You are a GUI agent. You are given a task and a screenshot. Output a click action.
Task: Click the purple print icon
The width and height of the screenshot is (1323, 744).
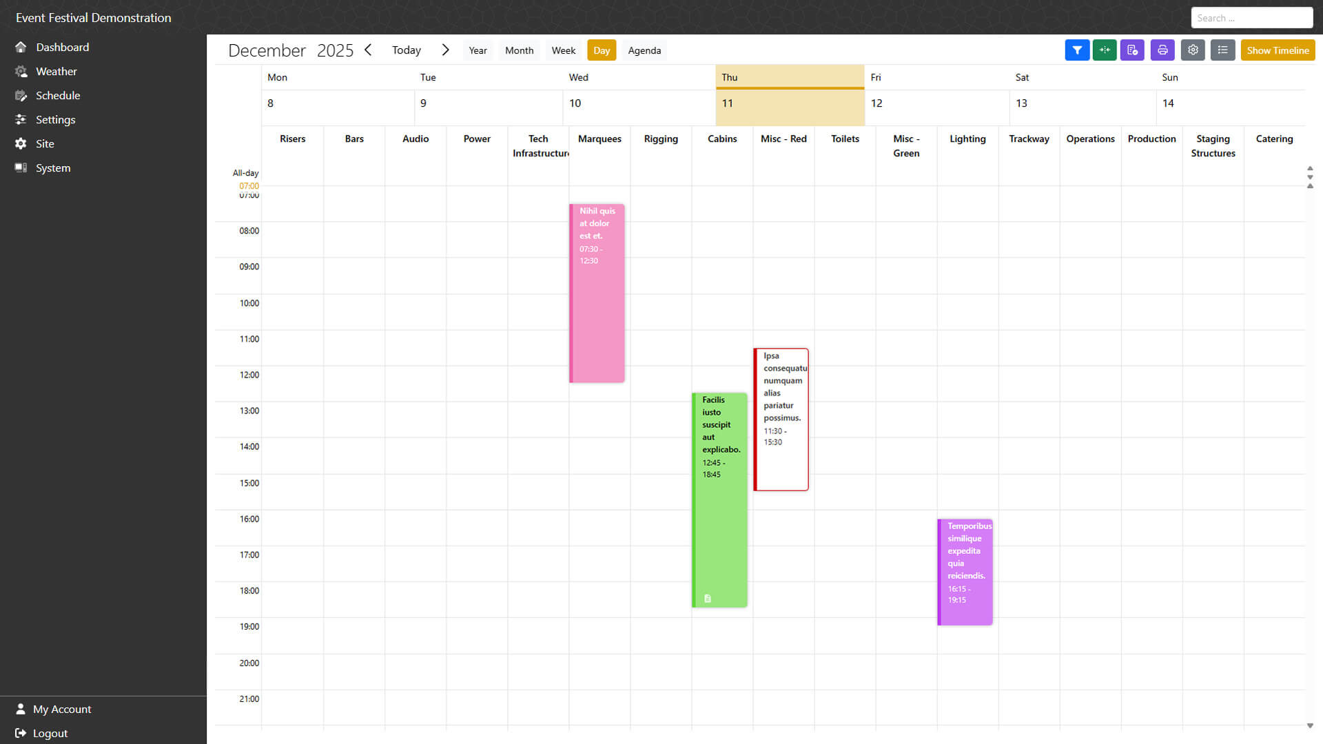pos(1162,50)
